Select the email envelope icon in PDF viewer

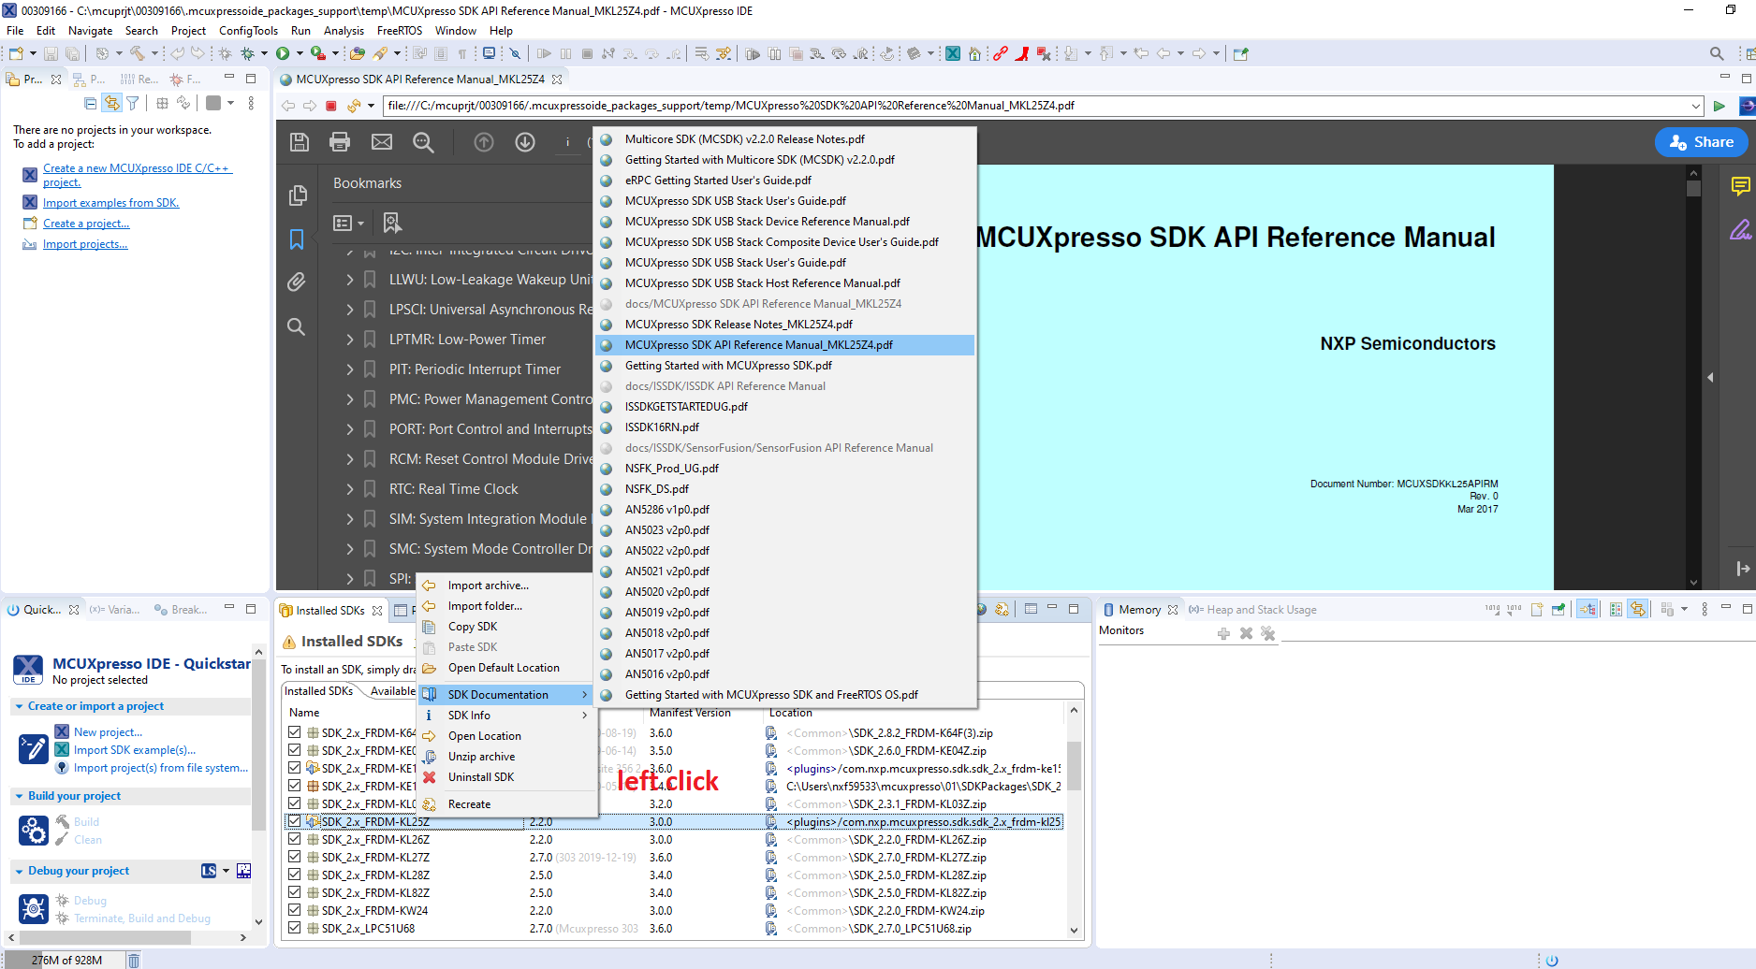click(x=381, y=141)
